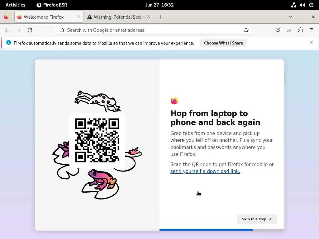This screenshot has height=239, width=319.
Task: Close the Firefox window
Action: [313, 17]
